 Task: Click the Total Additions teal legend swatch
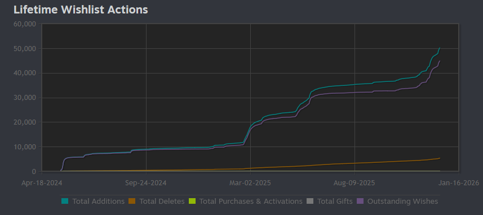pos(65,202)
